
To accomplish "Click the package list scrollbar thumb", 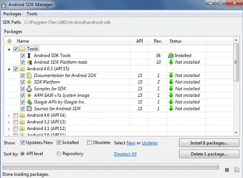I will pos(236,62).
